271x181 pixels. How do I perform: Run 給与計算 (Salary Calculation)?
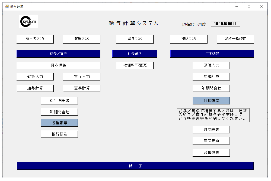point(35,88)
